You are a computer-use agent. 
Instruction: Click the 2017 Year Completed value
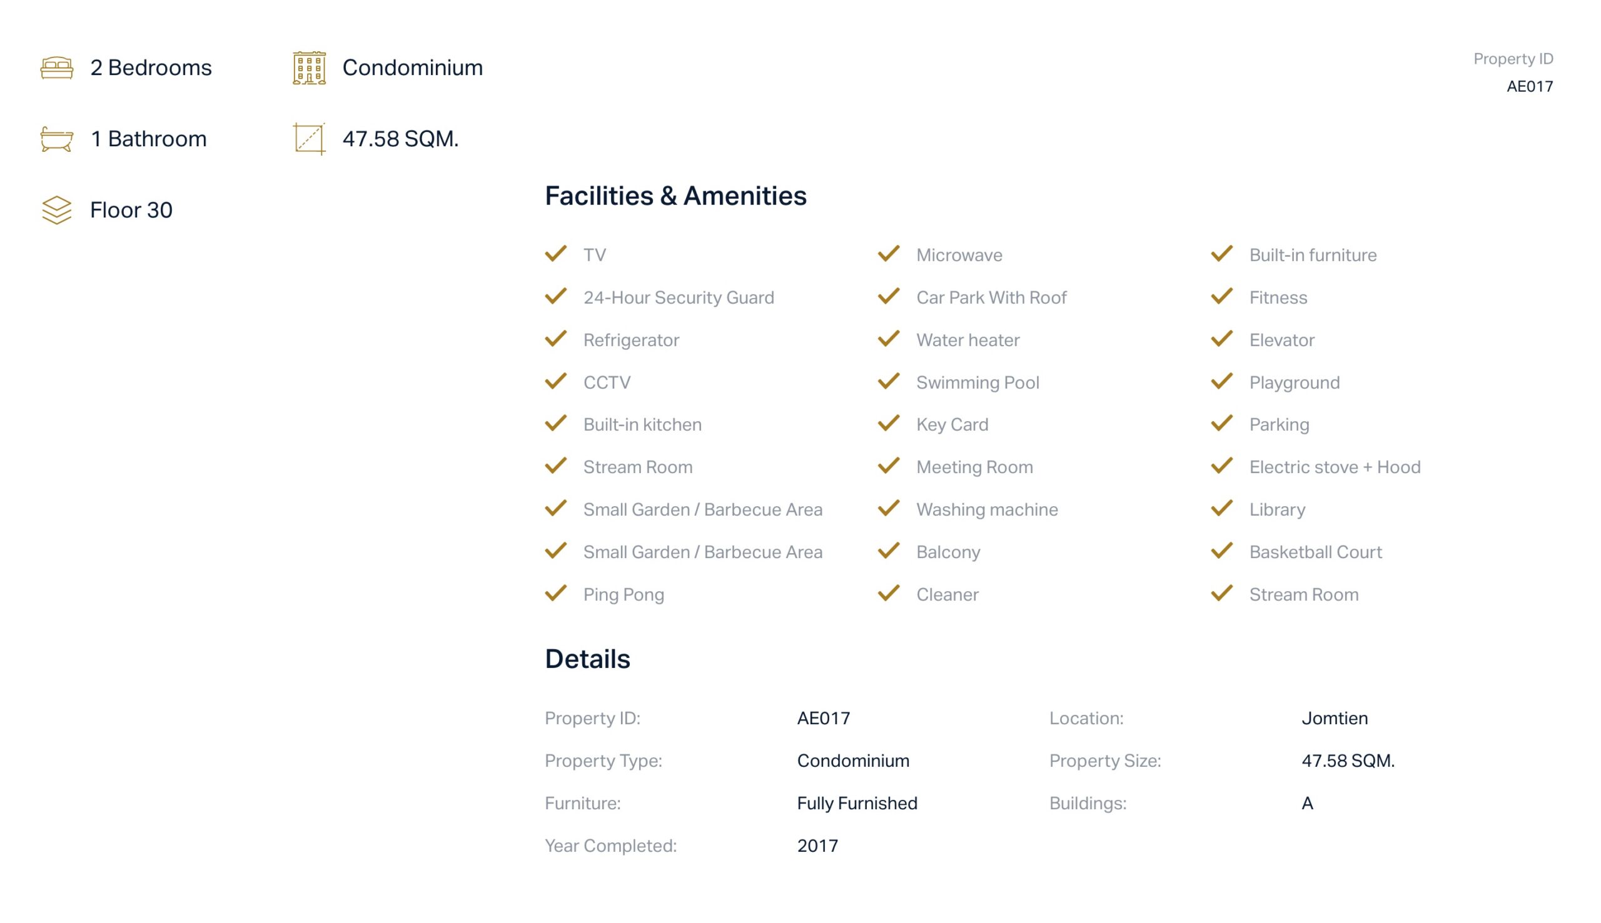click(817, 846)
